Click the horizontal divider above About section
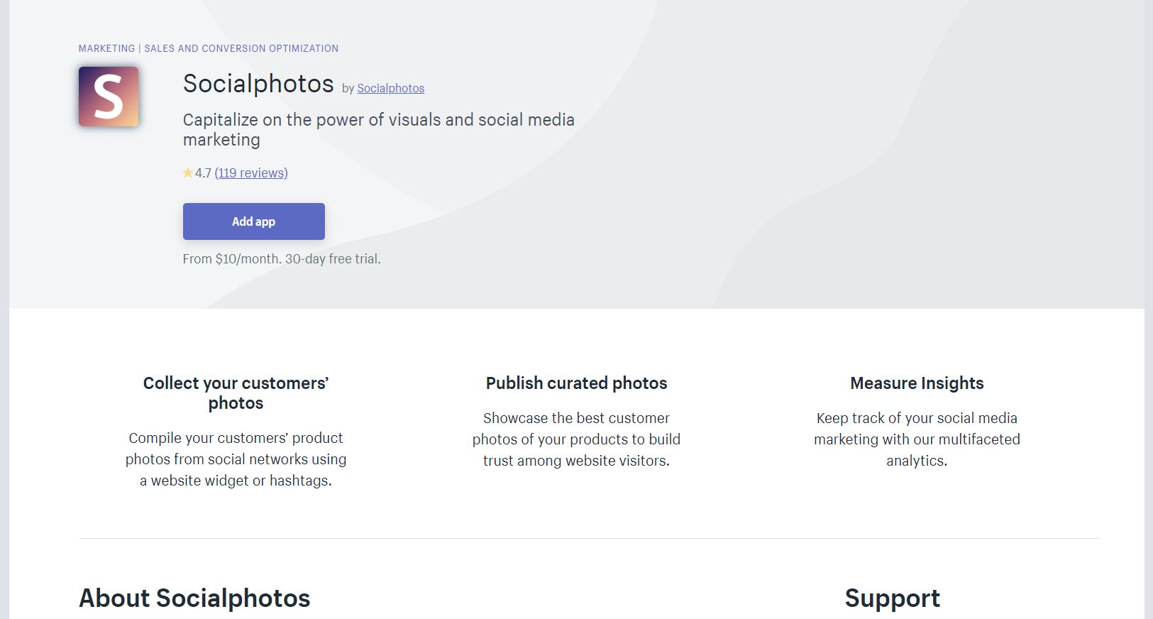 click(x=589, y=538)
